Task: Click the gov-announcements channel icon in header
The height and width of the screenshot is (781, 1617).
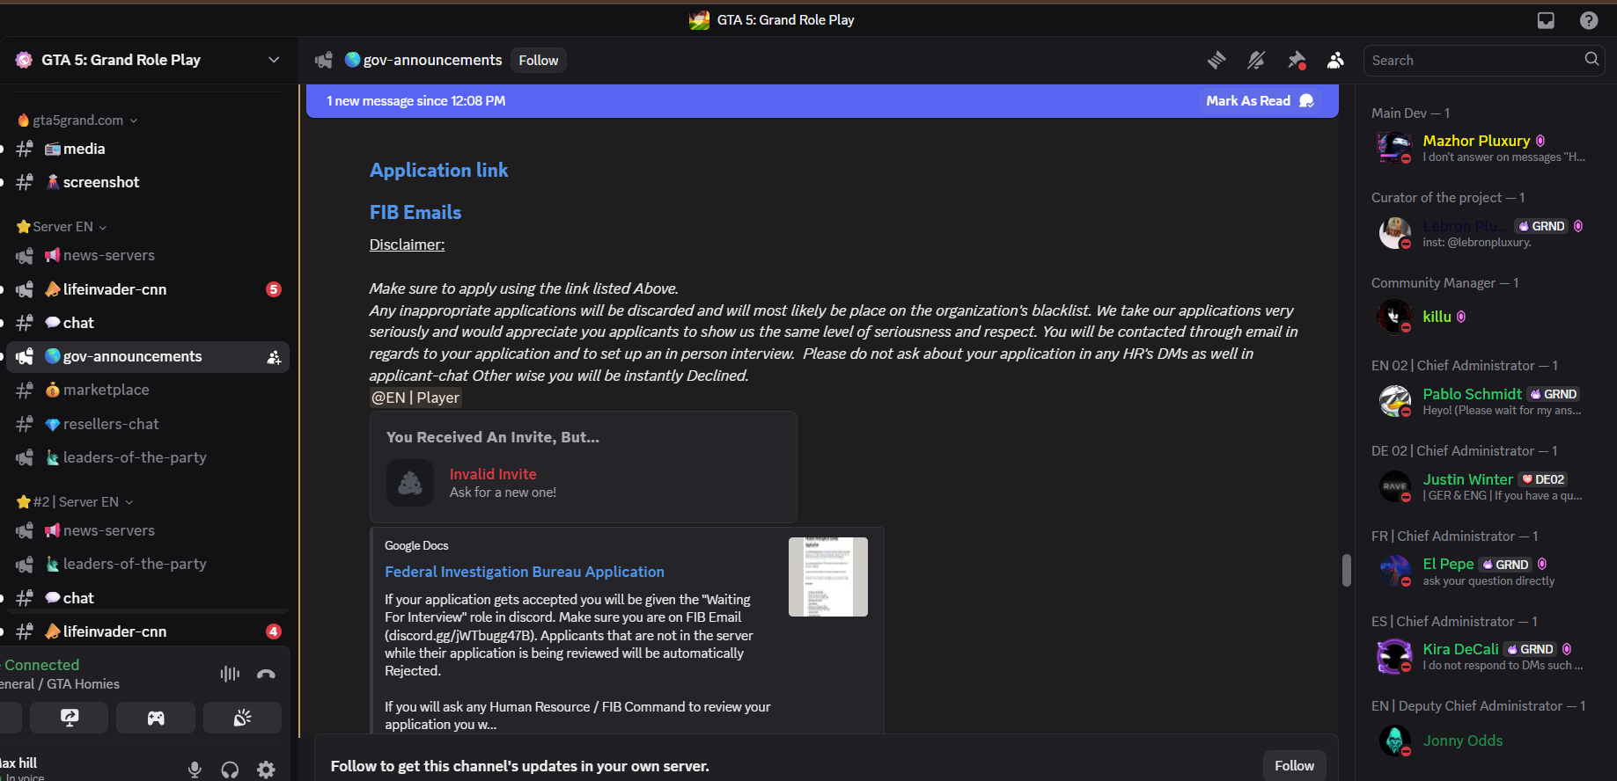Action: (x=324, y=60)
